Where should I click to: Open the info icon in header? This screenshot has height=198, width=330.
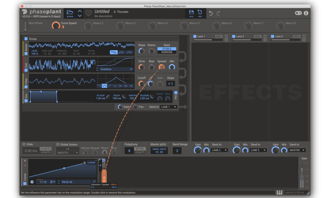[306, 13]
